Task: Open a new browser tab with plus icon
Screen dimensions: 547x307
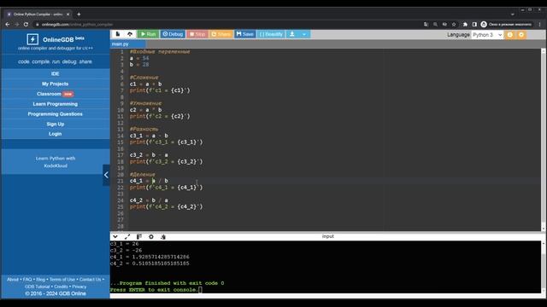Action: click(x=79, y=14)
